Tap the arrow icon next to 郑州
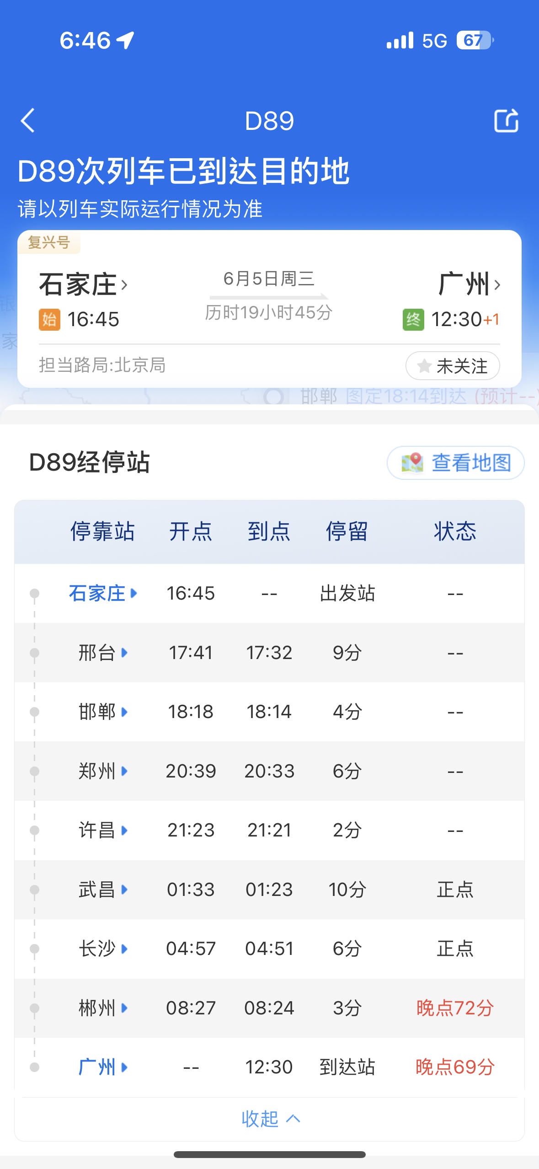The width and height of the screenshot is (539, 1169). pyautogui.click(x=124, y=771)
